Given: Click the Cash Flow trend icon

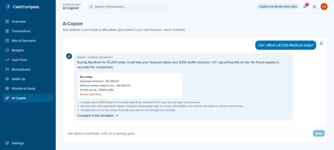Looking at the screenshot, I should point(7,60).
